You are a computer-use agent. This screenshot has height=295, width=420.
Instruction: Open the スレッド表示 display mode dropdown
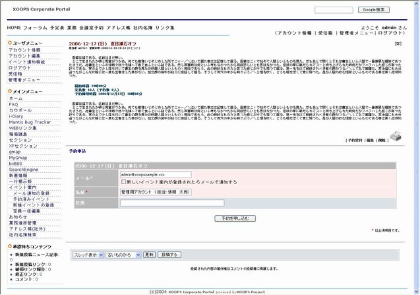click(87, 254)
